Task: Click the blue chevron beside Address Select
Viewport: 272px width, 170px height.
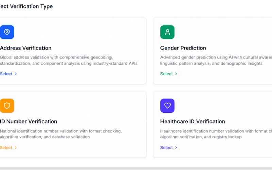Action: (x=16, y=74)
